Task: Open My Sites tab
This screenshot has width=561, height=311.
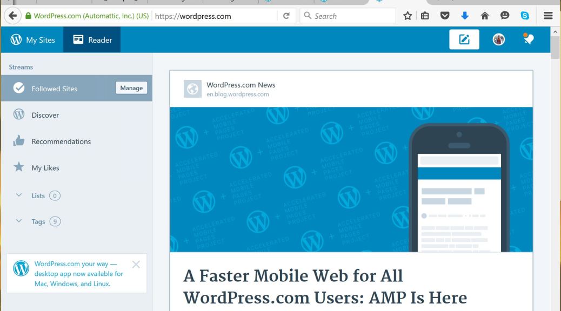Action: pos(32,40)
